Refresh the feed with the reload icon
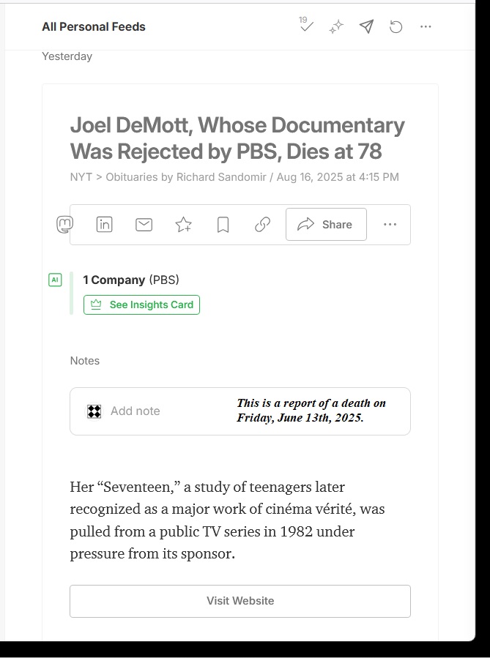 point(396,27)
